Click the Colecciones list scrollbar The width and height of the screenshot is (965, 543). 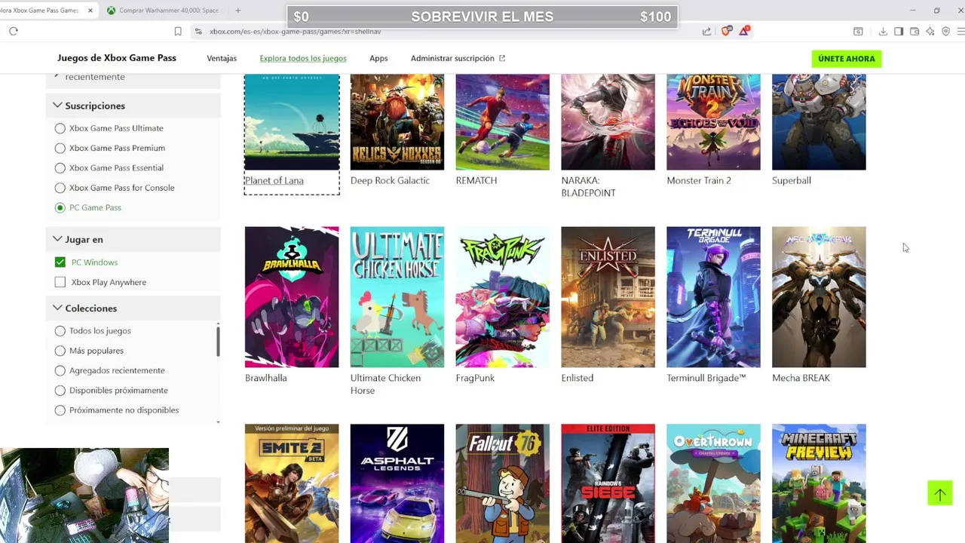point(219,342)
